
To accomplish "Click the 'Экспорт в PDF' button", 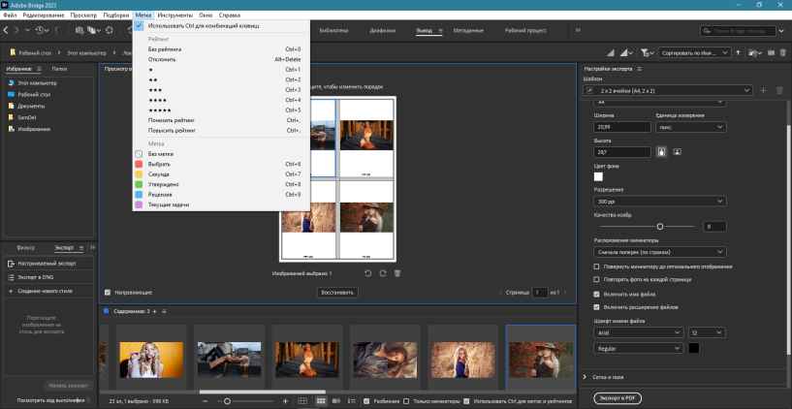I will pyautogui.click(x=617, y=397).
